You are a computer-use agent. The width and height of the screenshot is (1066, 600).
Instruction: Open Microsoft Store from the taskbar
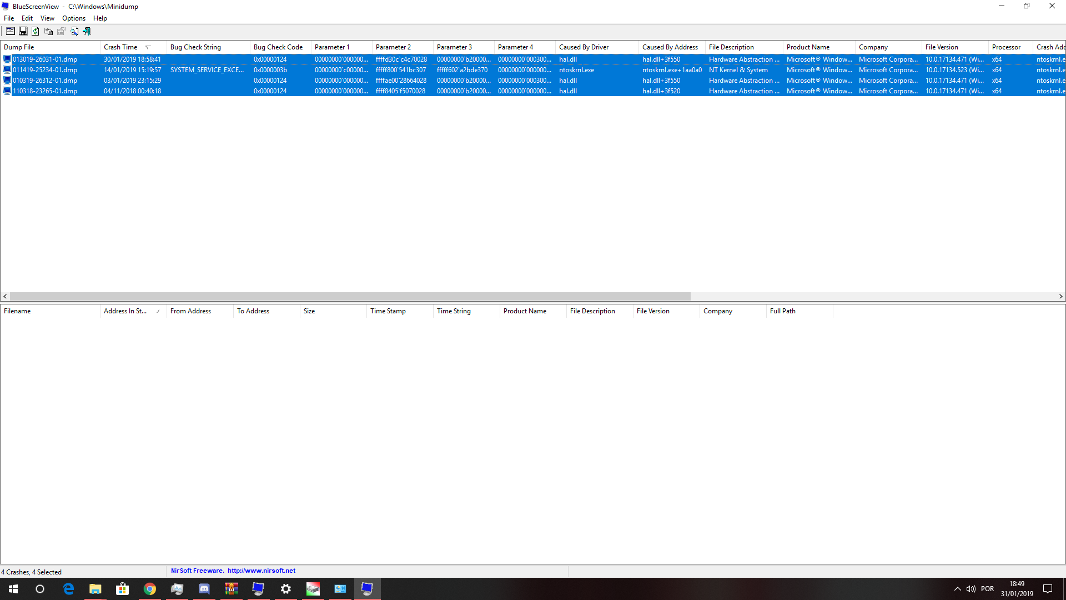coord(122,589)
